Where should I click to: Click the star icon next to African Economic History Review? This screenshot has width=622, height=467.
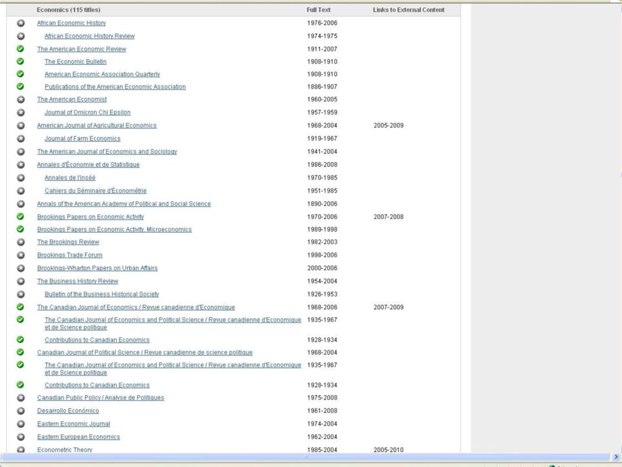click(x=21, y=36)
